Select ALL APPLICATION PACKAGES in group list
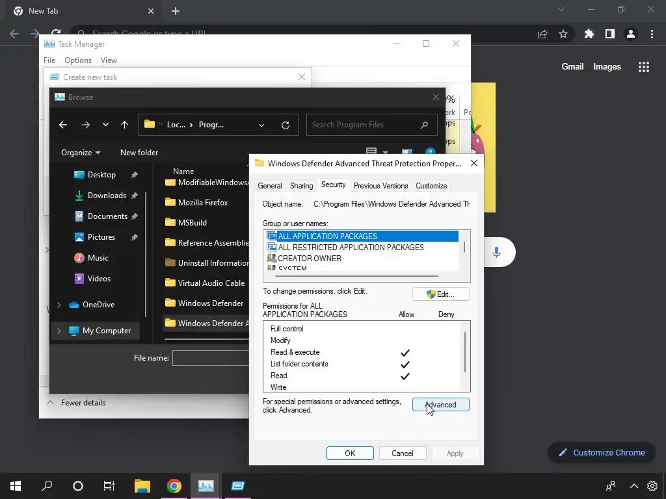Viewport: 666px width, 499px height. [x=362, y=237]
